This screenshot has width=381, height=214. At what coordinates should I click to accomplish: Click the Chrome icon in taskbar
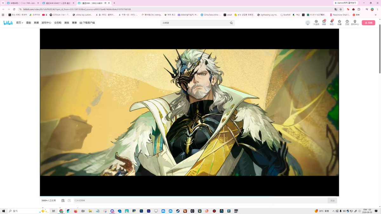point(61,211)
